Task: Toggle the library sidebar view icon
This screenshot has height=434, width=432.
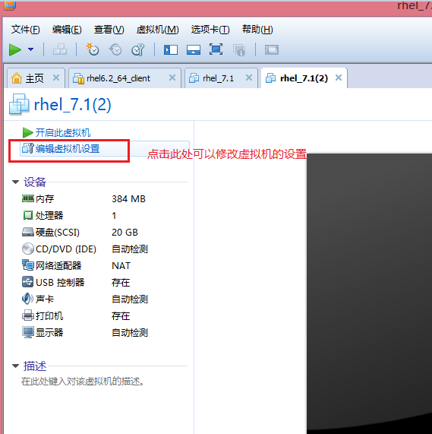Action: coord(171,50)
